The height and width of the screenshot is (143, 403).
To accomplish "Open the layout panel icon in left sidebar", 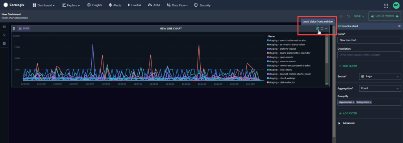I will [4, 27].
